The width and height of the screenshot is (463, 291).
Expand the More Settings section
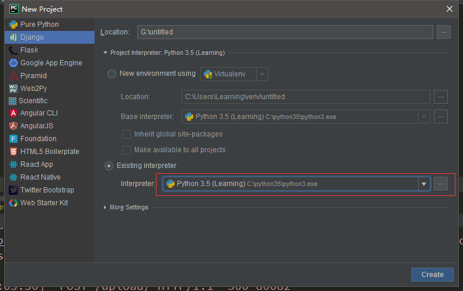click(105, 208)
